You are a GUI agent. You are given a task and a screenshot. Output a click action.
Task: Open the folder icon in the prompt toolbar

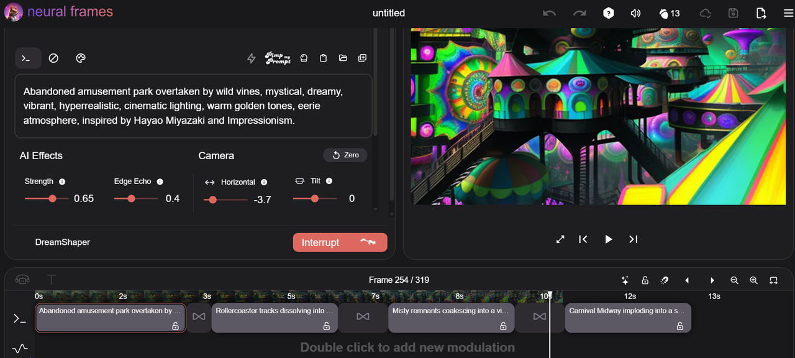coord(343,58)
